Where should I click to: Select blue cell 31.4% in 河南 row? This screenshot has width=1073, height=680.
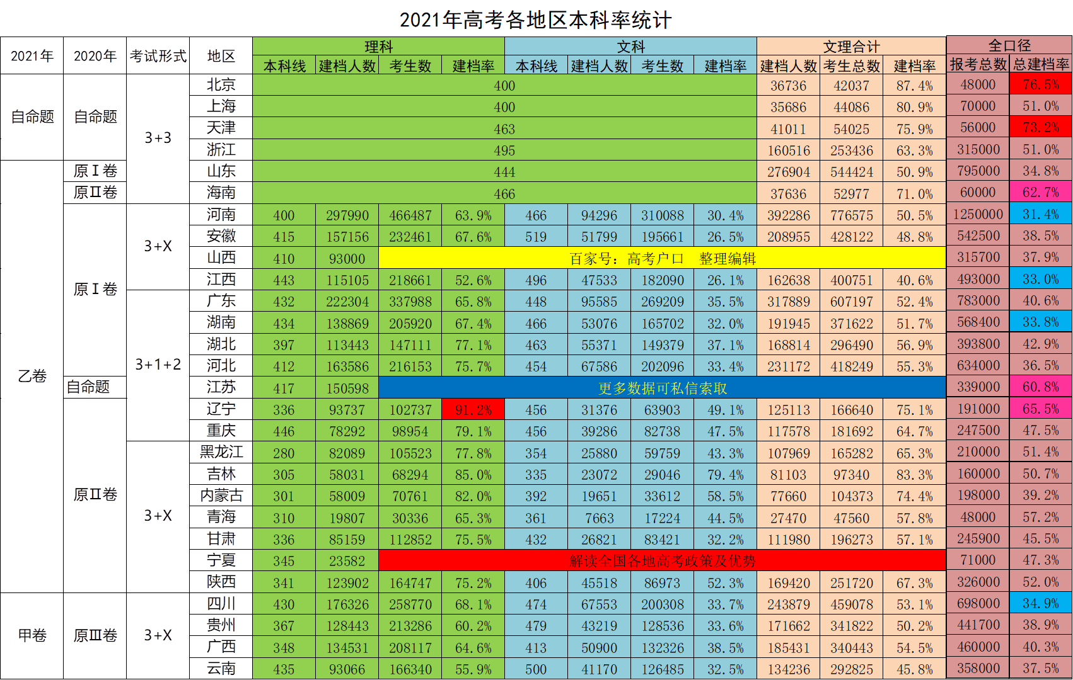[x=1041, y=214]
